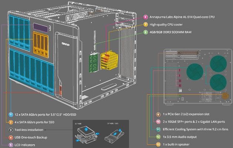Click the orange number 2 badge
This screenshot has height=148, width=233.
point(11,122)
